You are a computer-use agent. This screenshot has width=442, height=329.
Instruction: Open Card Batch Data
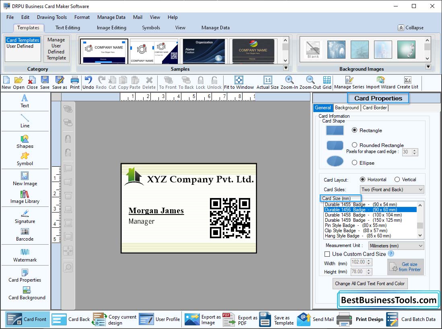tap(411, 319)
